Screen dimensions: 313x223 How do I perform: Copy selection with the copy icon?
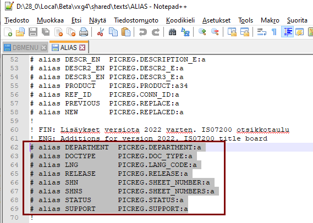pos(113,32)
